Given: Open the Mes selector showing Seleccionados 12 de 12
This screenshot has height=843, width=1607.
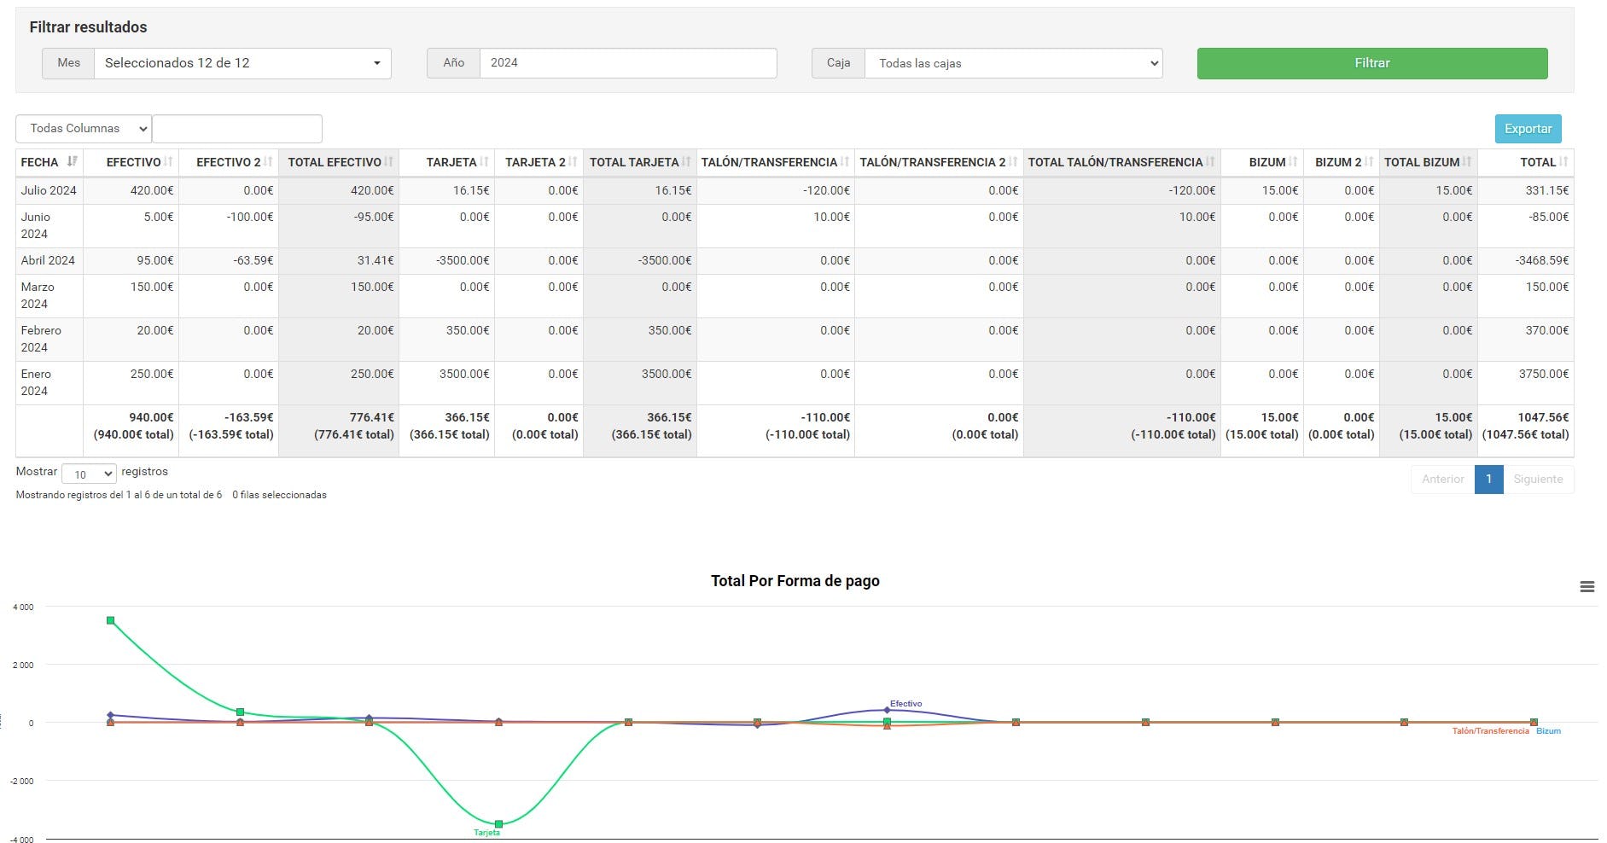Looking at the screenshot, I should pos(242,62).
